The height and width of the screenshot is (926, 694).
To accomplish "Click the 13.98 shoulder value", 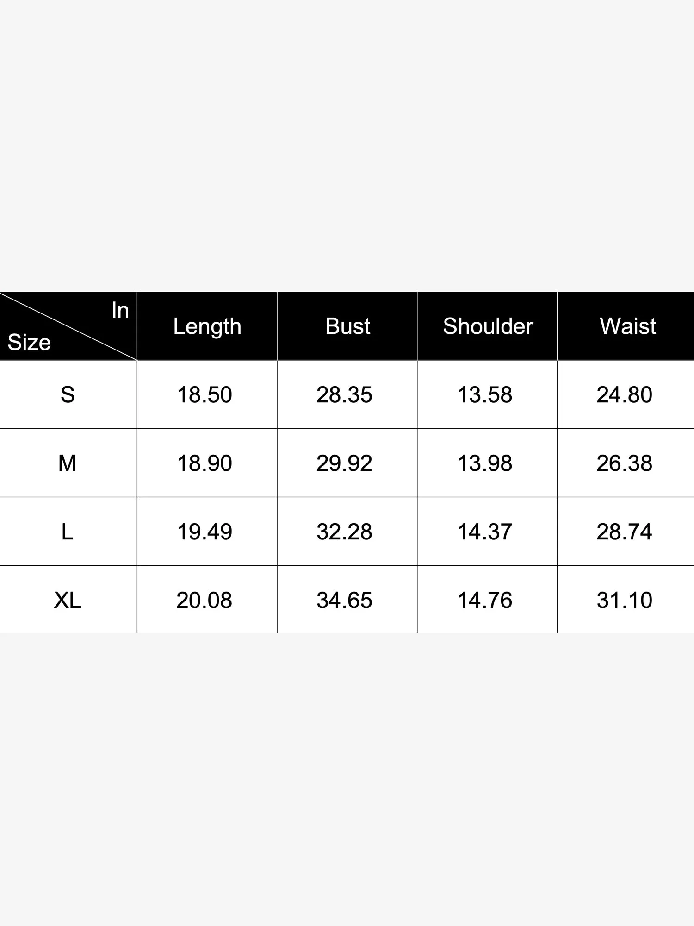I will [x=484, y=463].
